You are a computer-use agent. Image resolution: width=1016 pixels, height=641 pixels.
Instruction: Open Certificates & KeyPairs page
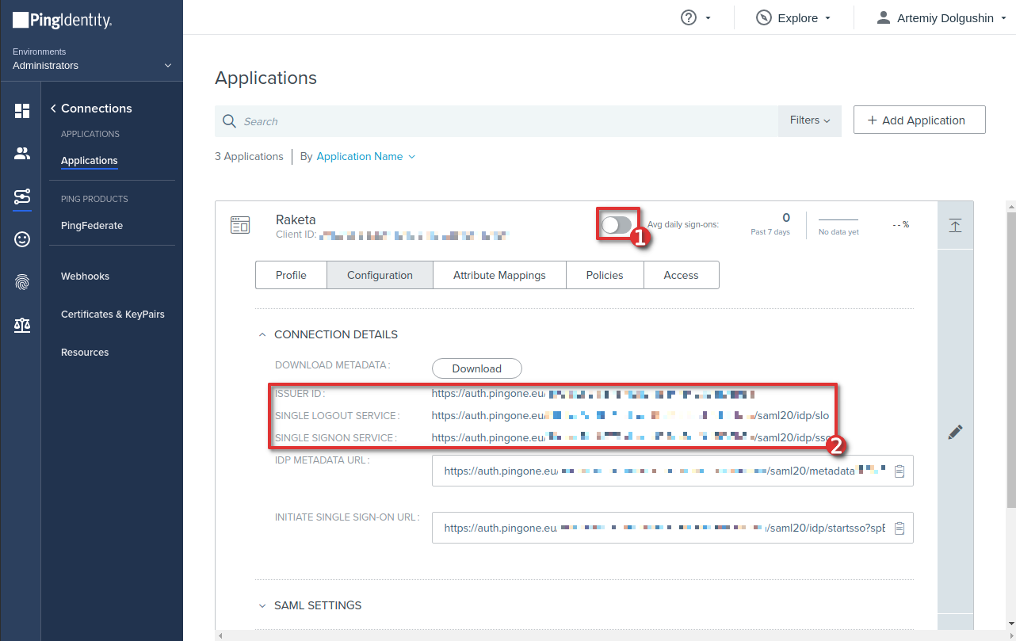[113, 315]
